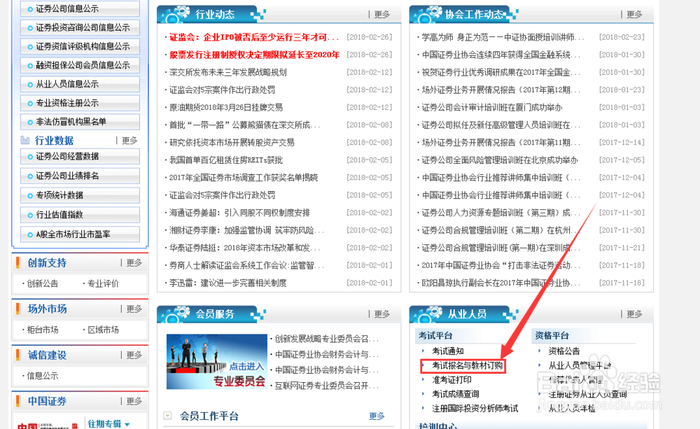
Task: Click 更多 beside 会员工作平台
Action: 377,416
